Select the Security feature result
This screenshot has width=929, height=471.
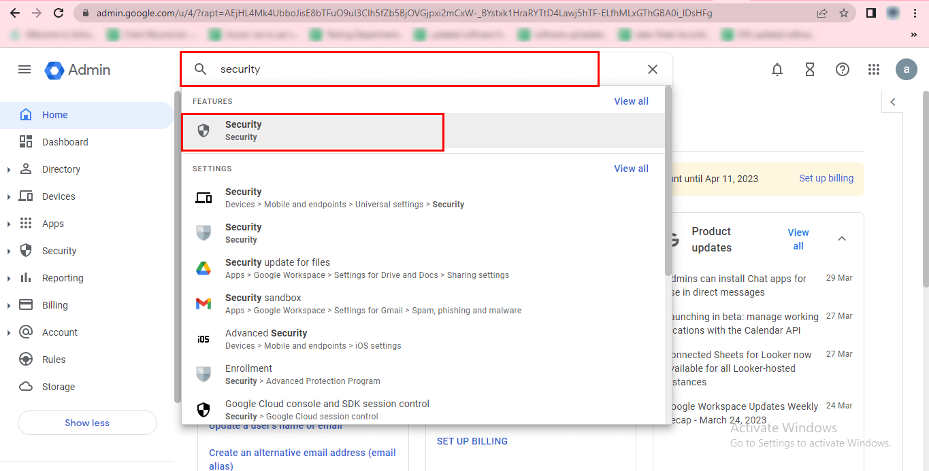coord(423,130)
